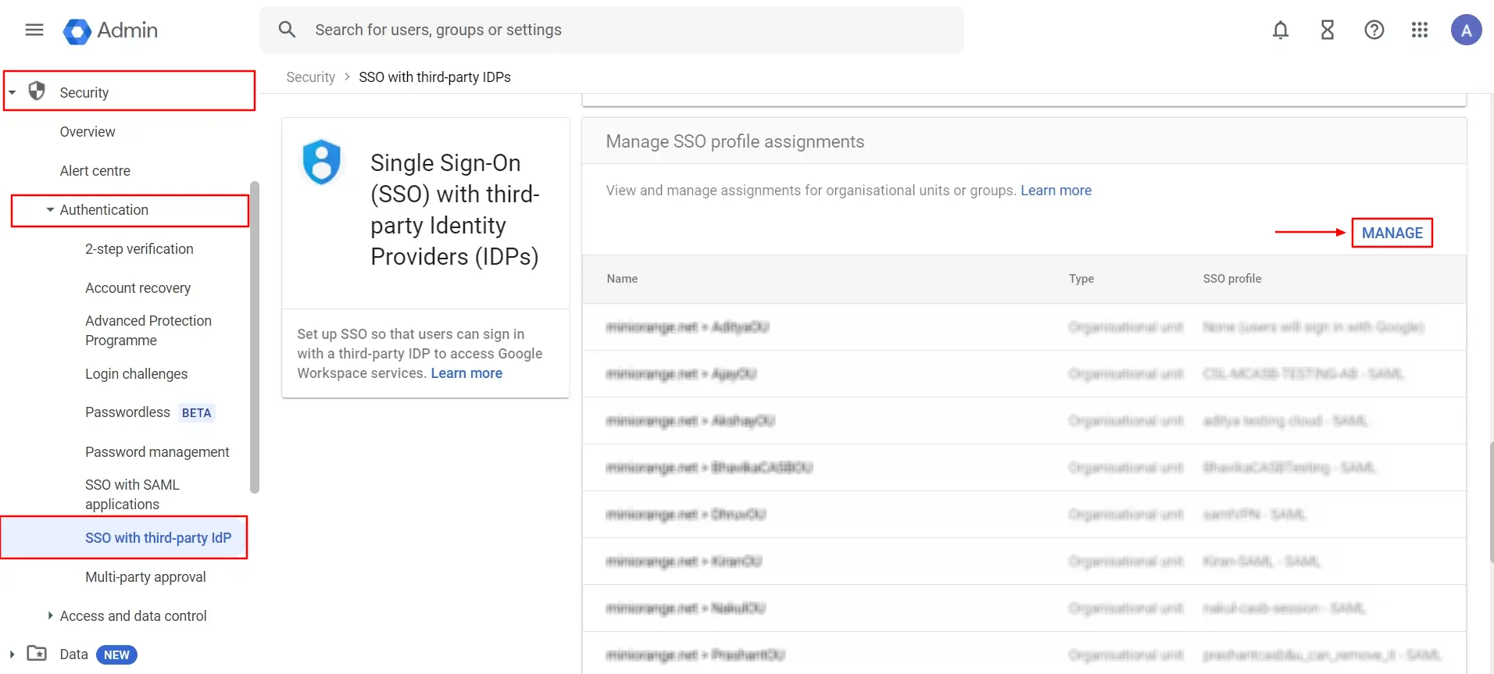
Task: Click the Type column header
Action: coord(1081,279)
